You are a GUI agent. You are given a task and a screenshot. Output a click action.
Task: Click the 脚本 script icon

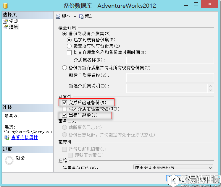(x=58, y=16)
